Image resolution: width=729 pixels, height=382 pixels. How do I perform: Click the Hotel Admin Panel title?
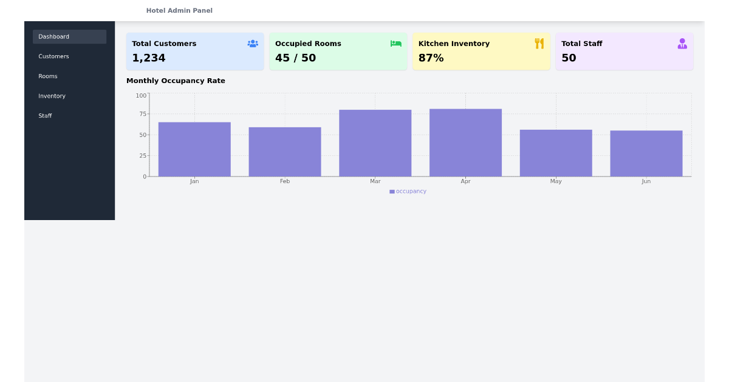click(179, 10)
